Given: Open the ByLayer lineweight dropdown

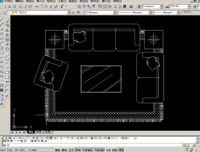Looking at the screenshot, I should (x=178, y=12).
